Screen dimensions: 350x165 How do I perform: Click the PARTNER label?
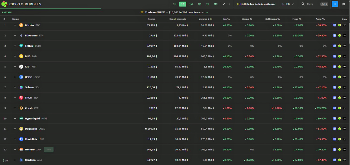(x=7, y=12)
